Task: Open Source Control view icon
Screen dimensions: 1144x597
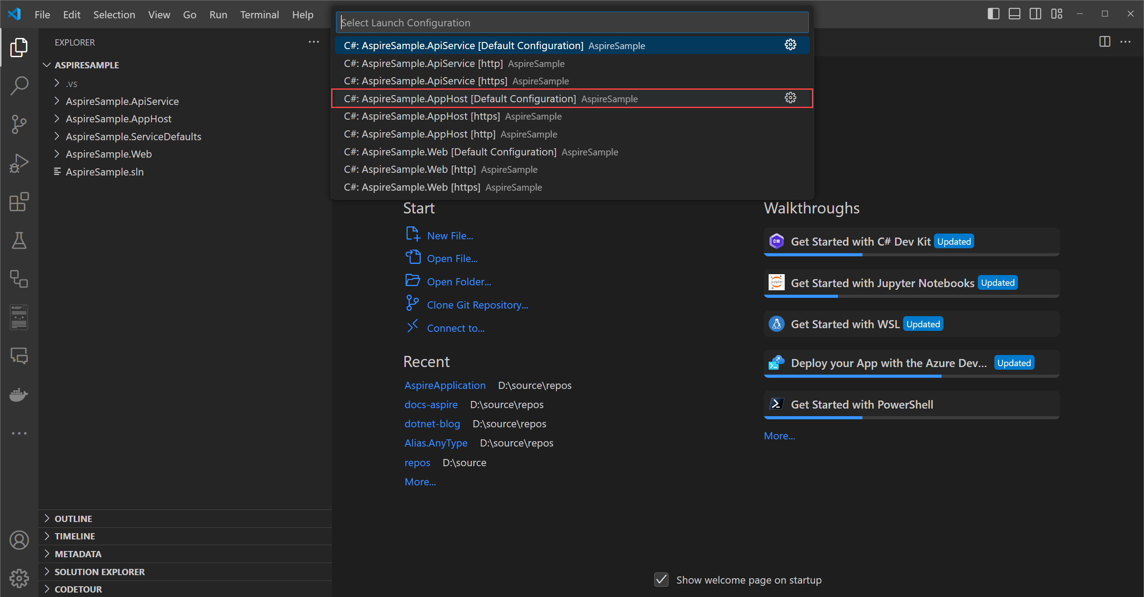Action: 19,124
